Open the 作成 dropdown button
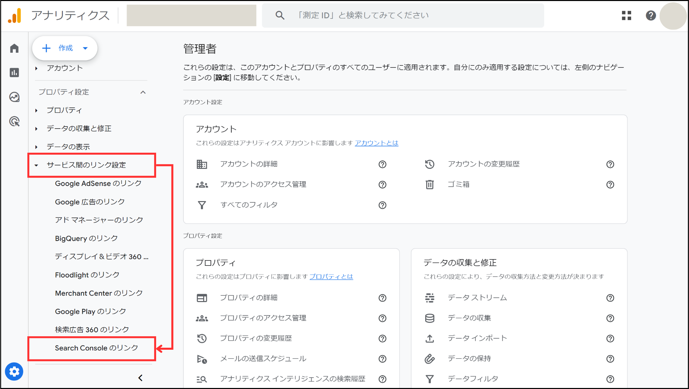The width and height of the screenshot is (689, 389). click(x=65, y=48)
